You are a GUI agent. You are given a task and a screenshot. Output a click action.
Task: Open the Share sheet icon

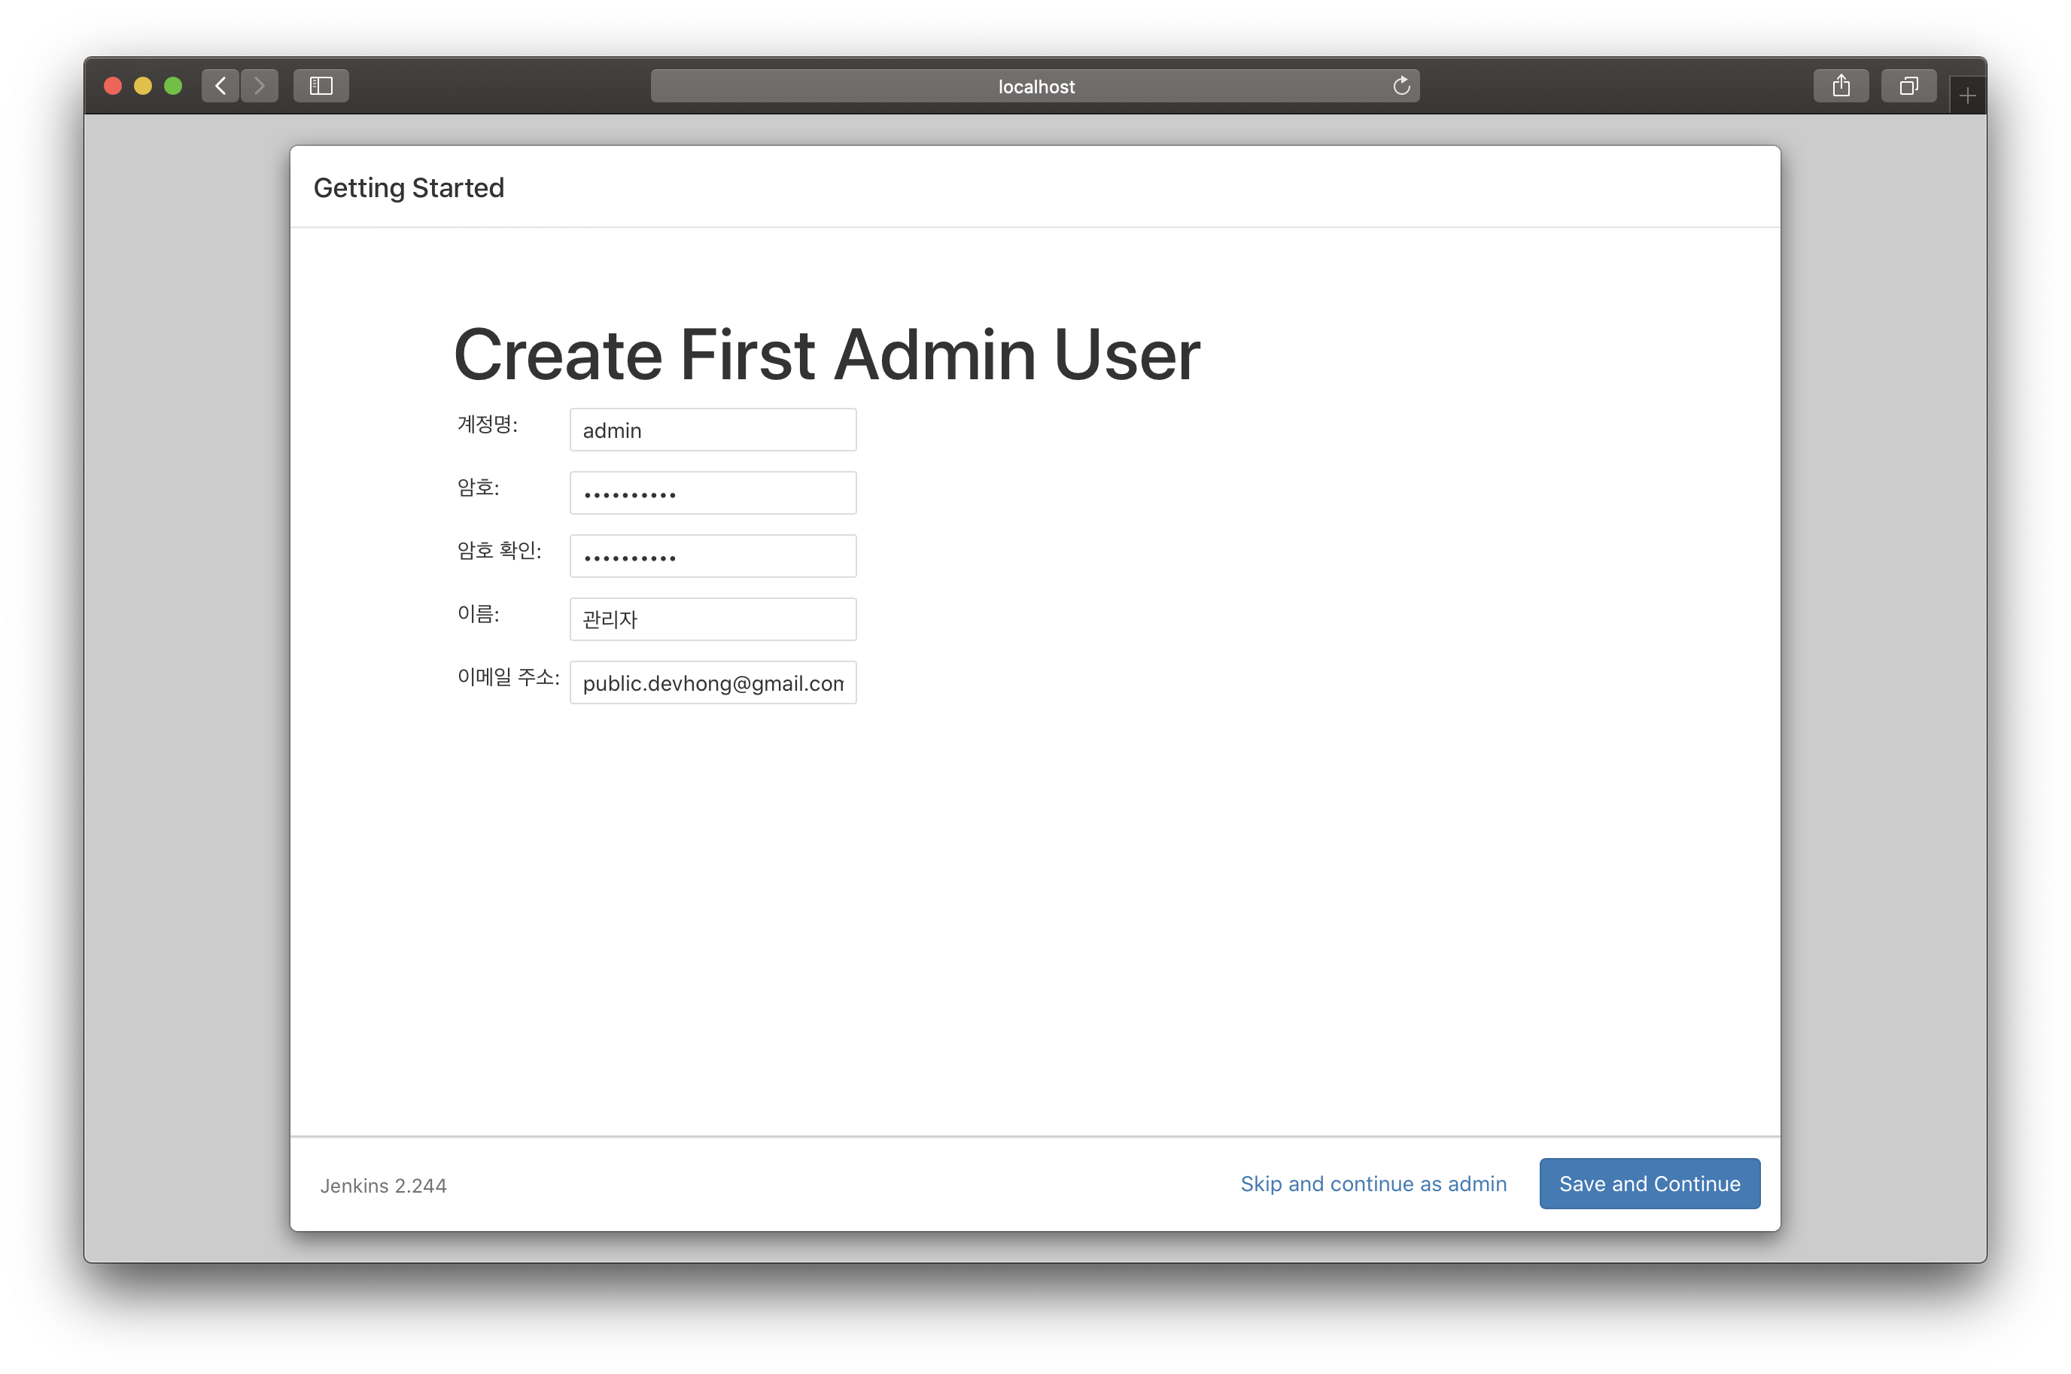[x=1841, y=86]
